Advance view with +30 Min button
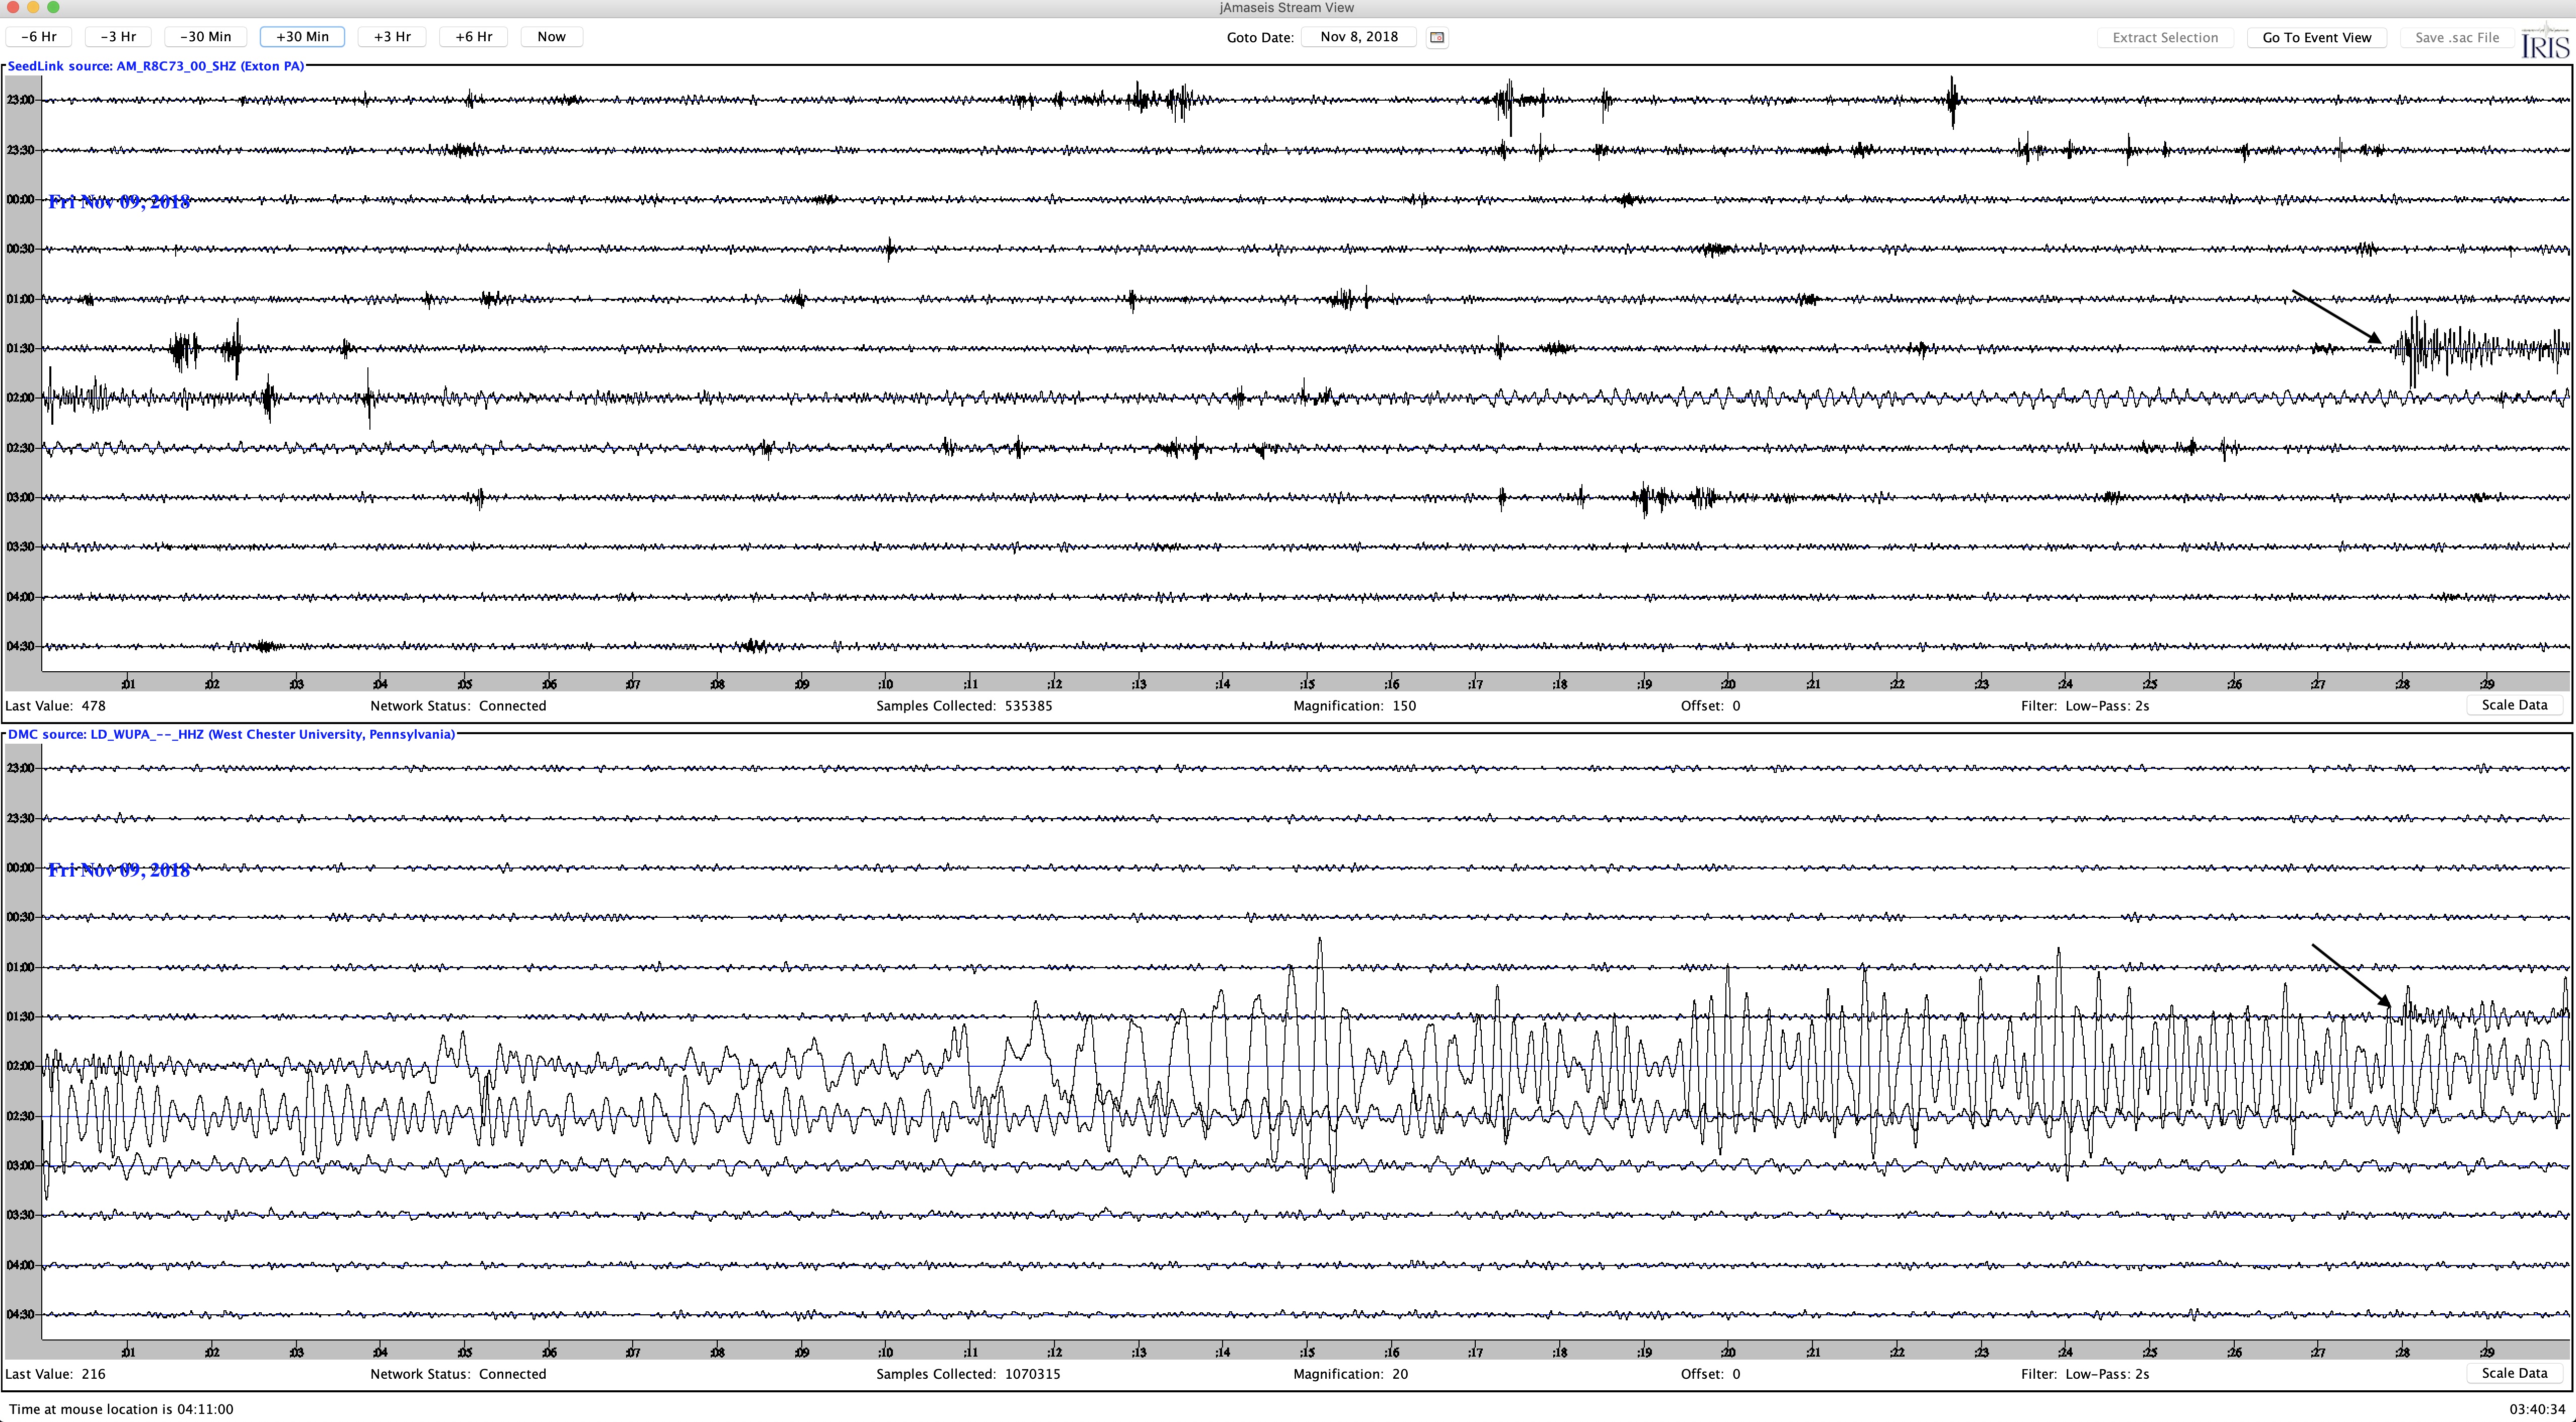Viewport: 2576px width, 1422px height. (302, 37)
